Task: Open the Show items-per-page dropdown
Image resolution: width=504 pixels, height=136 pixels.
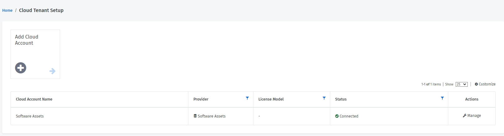Action: pos(461,84)
